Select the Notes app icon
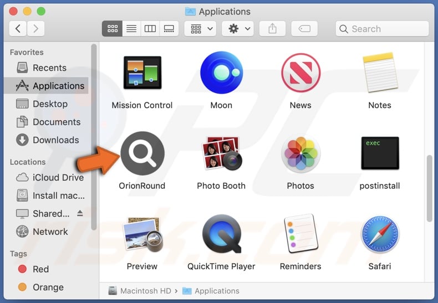Image resolution: width=438 pixels, height=303 pixels. [380, 72]
